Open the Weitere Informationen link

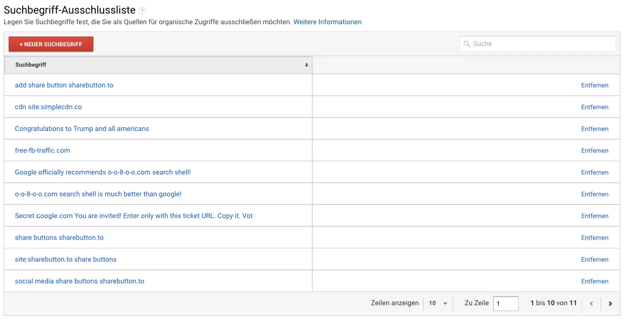coord(327,22)
